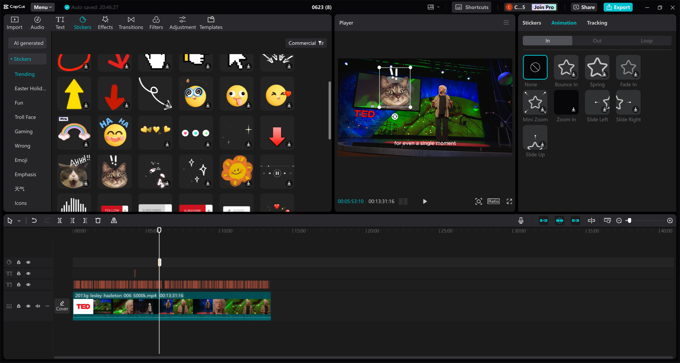Viewport: 680px width, 363px height.
Task: Click the fullscreen preview icon in Player
Action: click(x=509, y=201)
